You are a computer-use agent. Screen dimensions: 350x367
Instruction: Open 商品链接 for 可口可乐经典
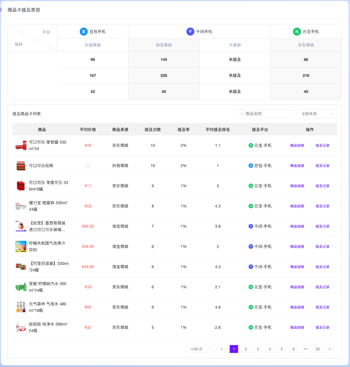[297, 166]
